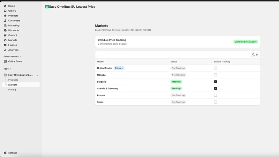Click the Market column header
Screen dimensions: 279x157
100,62
